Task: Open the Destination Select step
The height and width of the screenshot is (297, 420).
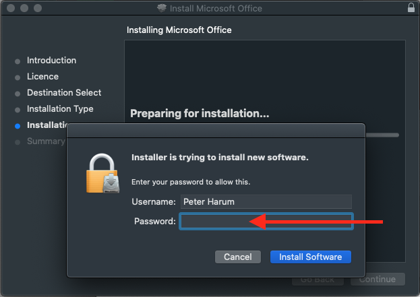Action: point(64,93)
